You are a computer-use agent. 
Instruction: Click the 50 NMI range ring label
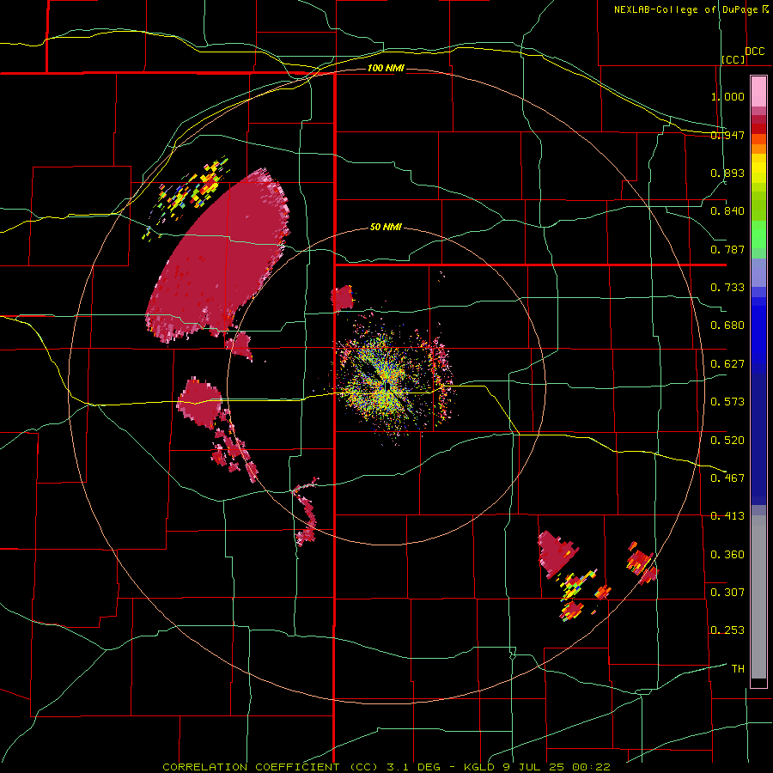point(386,227)
